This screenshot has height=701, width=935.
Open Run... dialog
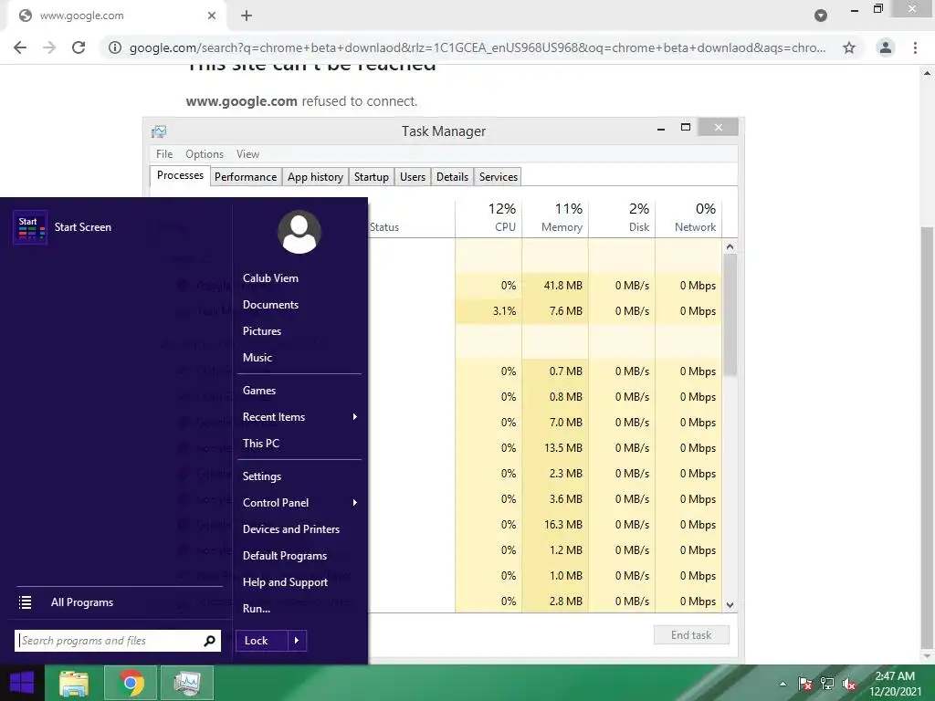pos(257,609)
